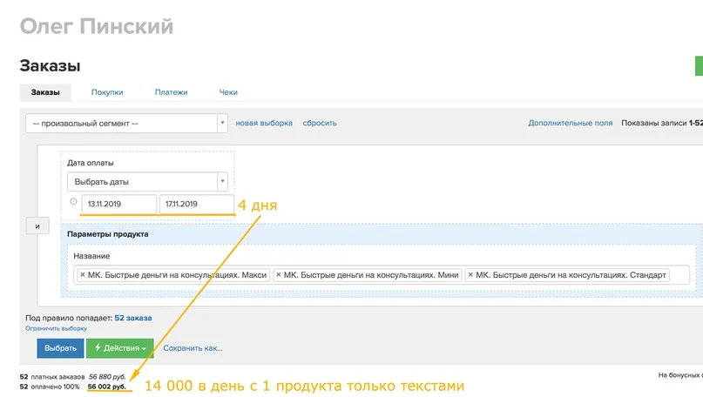Open the 'Платежи' tab
This screenshot has width=703, height=397.
point(171,92)
